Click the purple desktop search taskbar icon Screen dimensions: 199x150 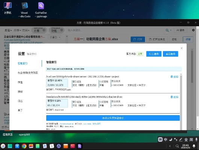pyautogui.click(x=80, y=146)
